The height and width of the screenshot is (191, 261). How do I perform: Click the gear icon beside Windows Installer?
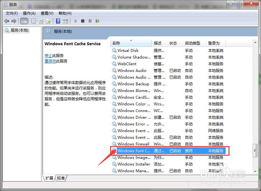(x=114, y=164)
